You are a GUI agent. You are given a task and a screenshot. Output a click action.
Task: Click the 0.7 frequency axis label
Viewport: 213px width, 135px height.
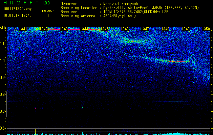pos(3,111)
